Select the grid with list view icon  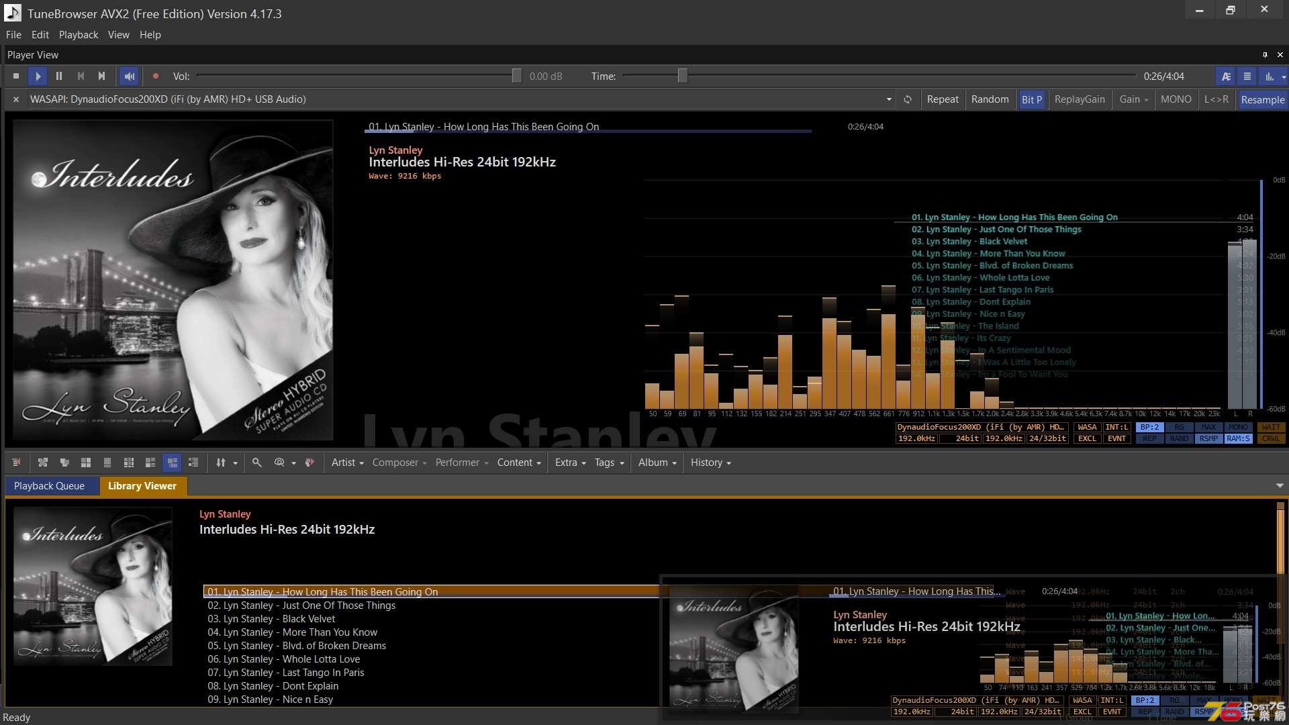click(129, 463)
